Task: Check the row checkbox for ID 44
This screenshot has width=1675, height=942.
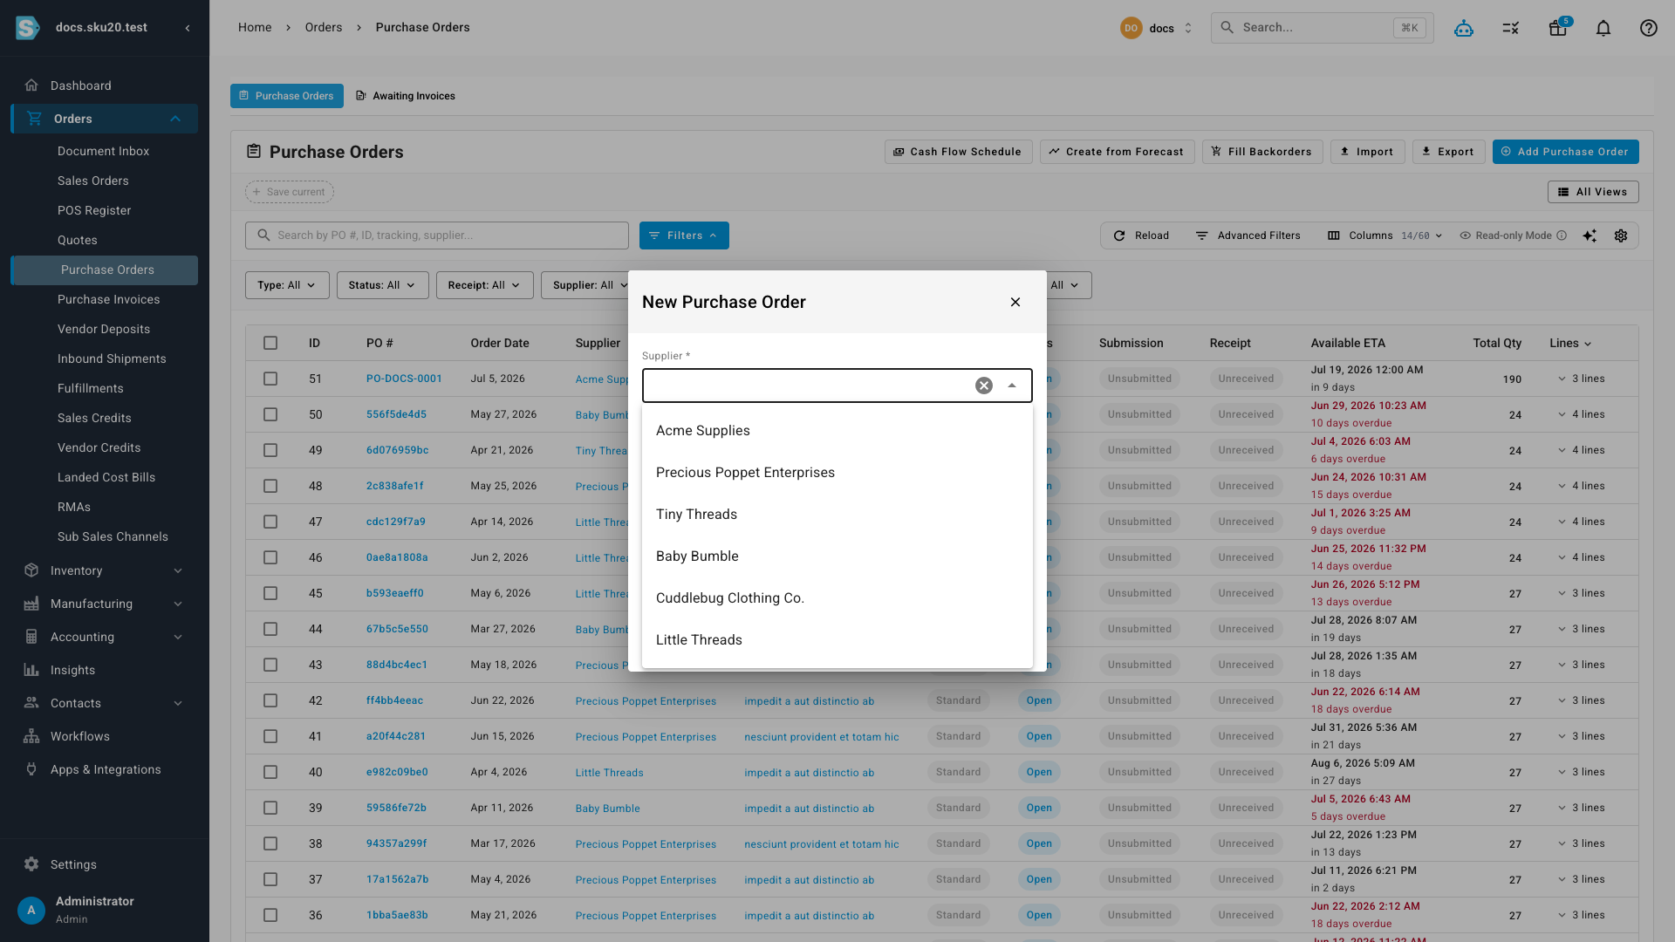Action: pos(270,629)
